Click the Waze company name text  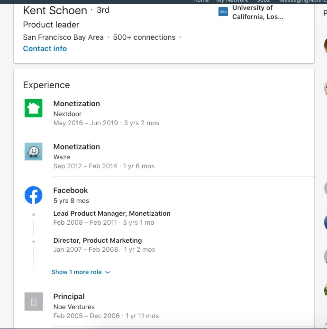(62, 157)
